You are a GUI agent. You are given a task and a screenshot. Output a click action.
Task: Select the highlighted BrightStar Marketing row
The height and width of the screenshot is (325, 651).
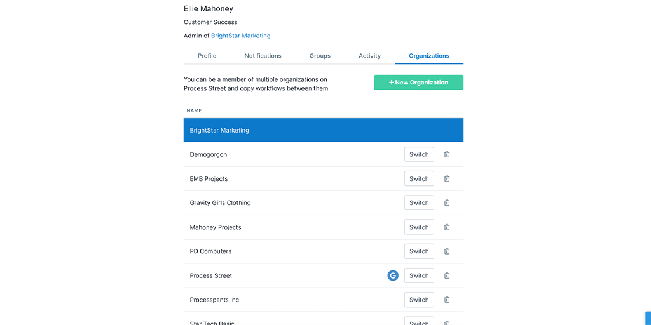[324, 130]
